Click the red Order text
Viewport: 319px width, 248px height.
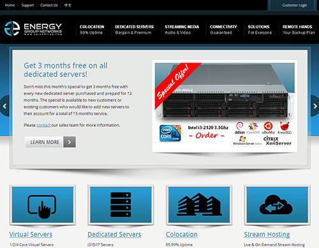207,136
